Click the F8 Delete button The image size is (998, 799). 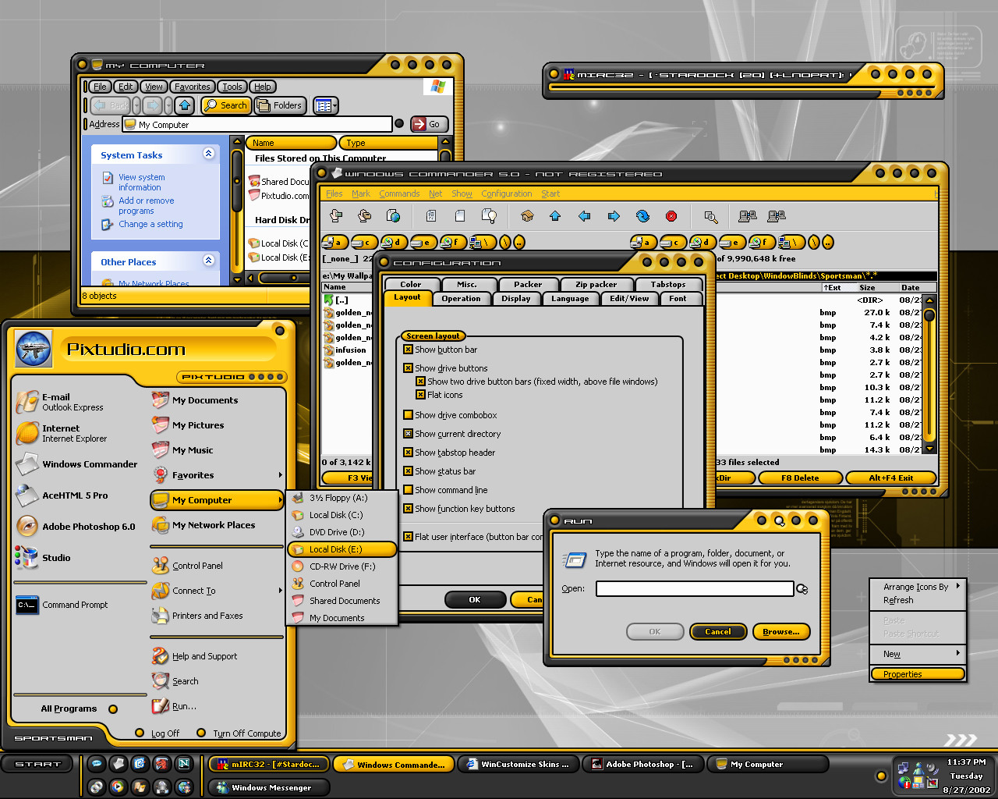click(x=801, y=478)
